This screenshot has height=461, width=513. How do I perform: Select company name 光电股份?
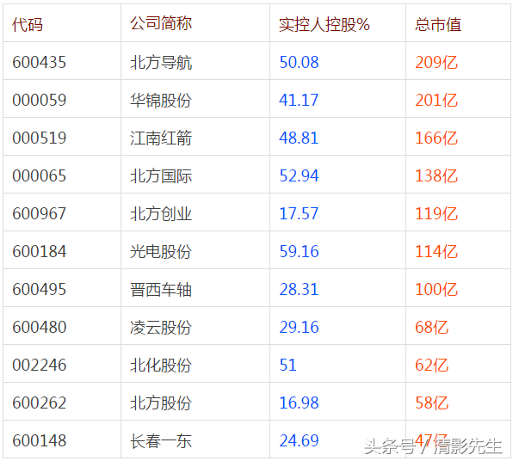[x=161, y=251]
